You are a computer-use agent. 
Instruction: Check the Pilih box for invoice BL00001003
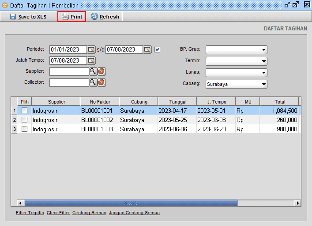pyautogui.click(x=25, y=129)
